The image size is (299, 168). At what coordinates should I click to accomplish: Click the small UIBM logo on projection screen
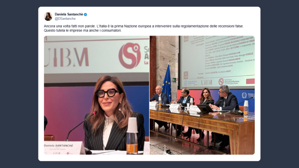pyautogui.click(x=207, y=82)
